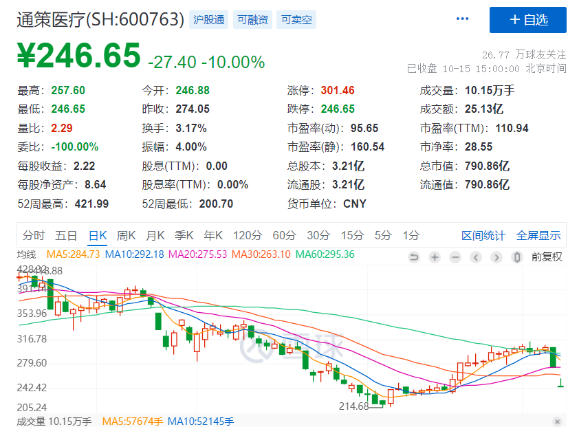Viewport: 579px width, 427px height.
Task: Click the 自选 add to watchlist button
Action: pos(527,20)
